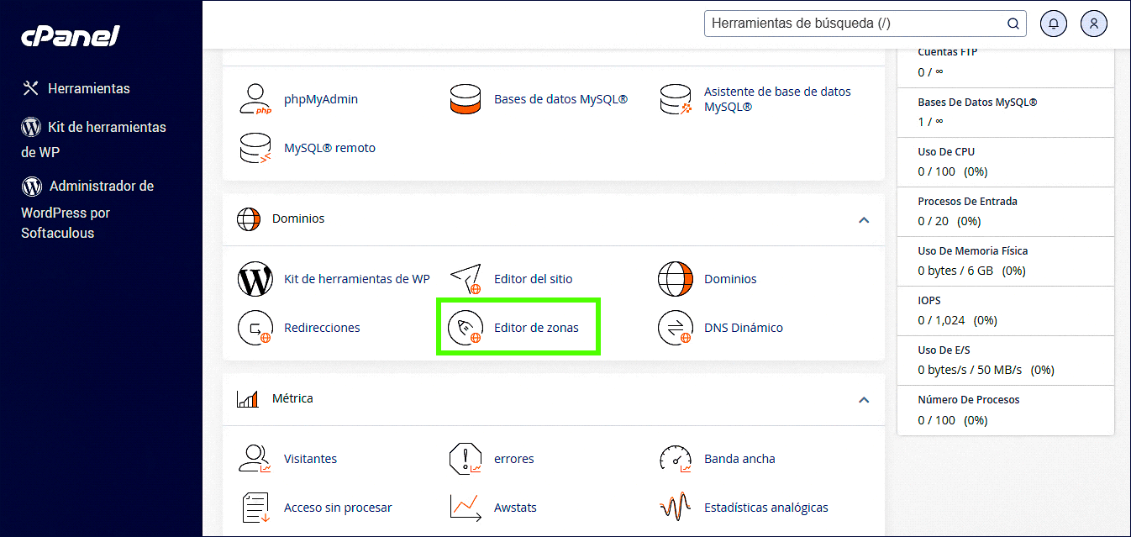Click the notifications bell icon
Viewport: 1131px width, 537px height.
[1054, 24]
